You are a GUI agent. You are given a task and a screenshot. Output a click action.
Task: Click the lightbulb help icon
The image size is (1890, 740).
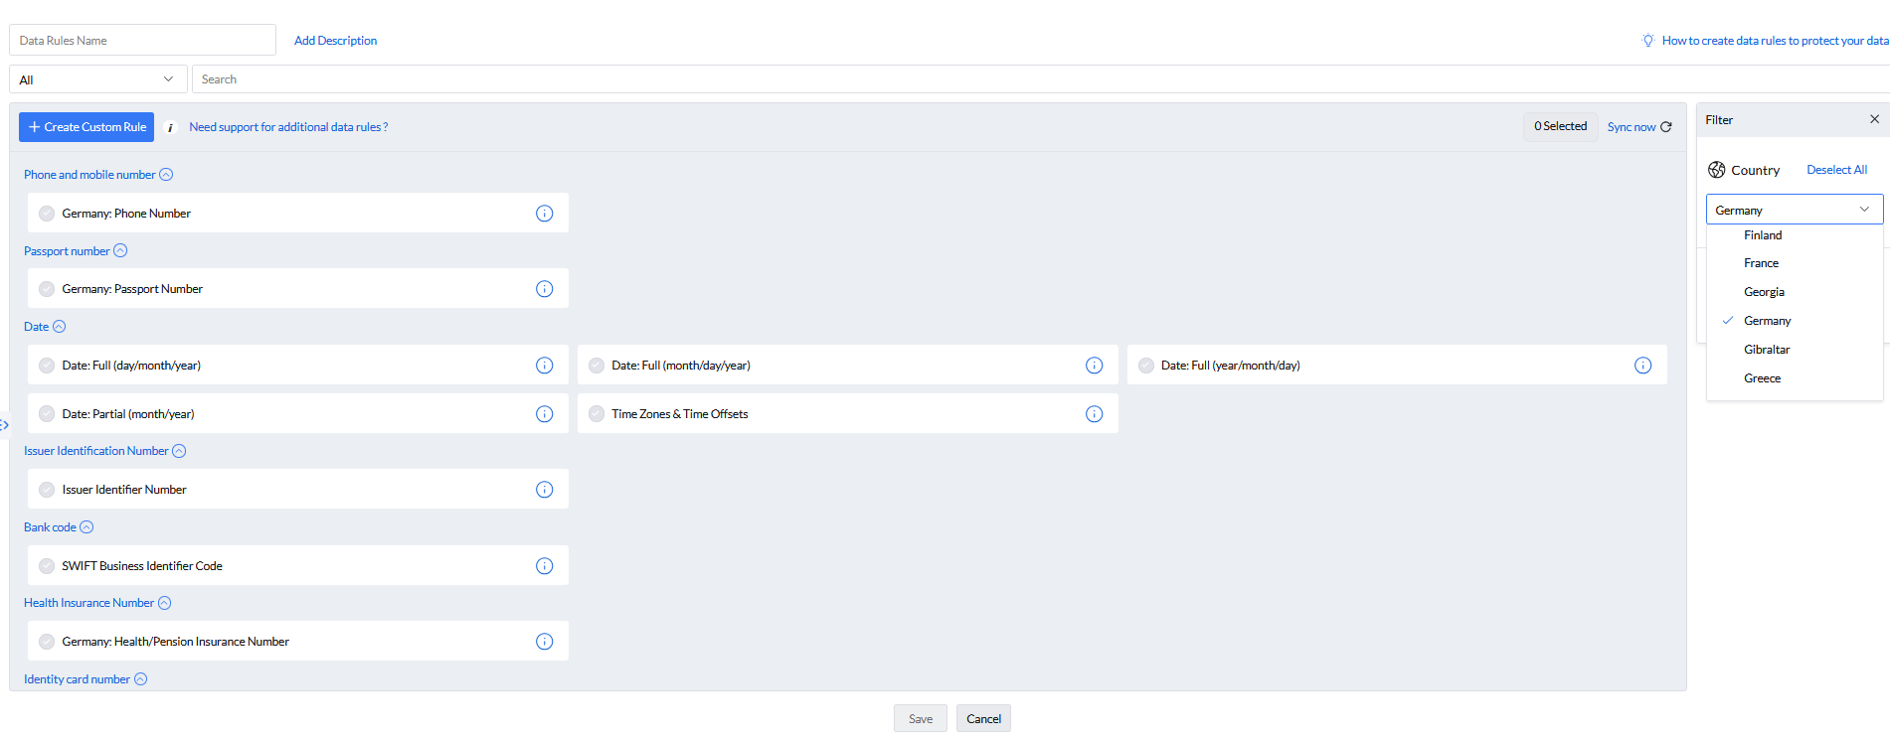(1647, 41)
